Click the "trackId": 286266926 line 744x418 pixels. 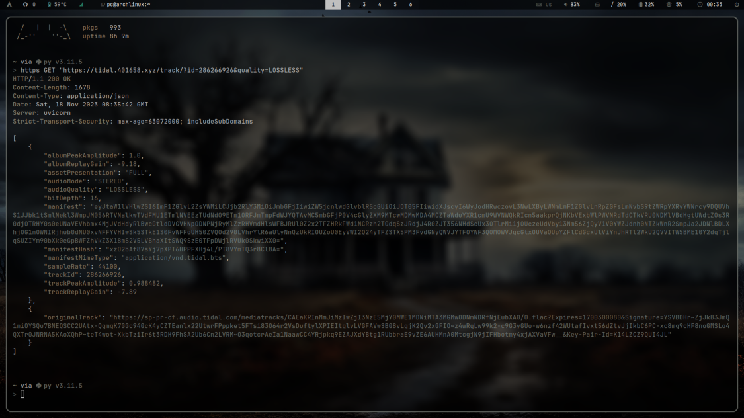click(85, 275)
